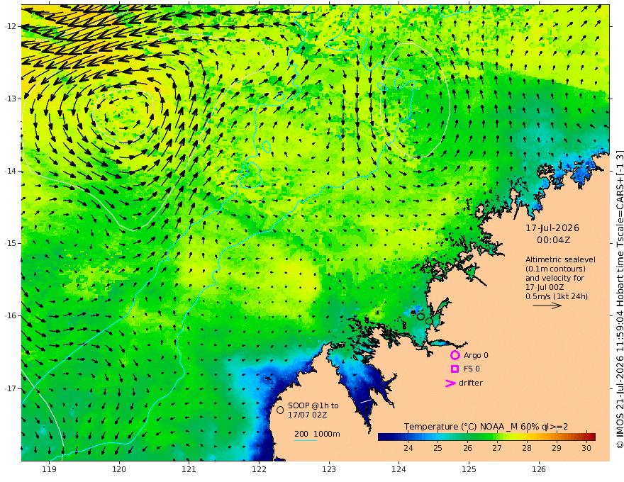Click latitude axis label -17
624x482 pixels.
point(11,388)
